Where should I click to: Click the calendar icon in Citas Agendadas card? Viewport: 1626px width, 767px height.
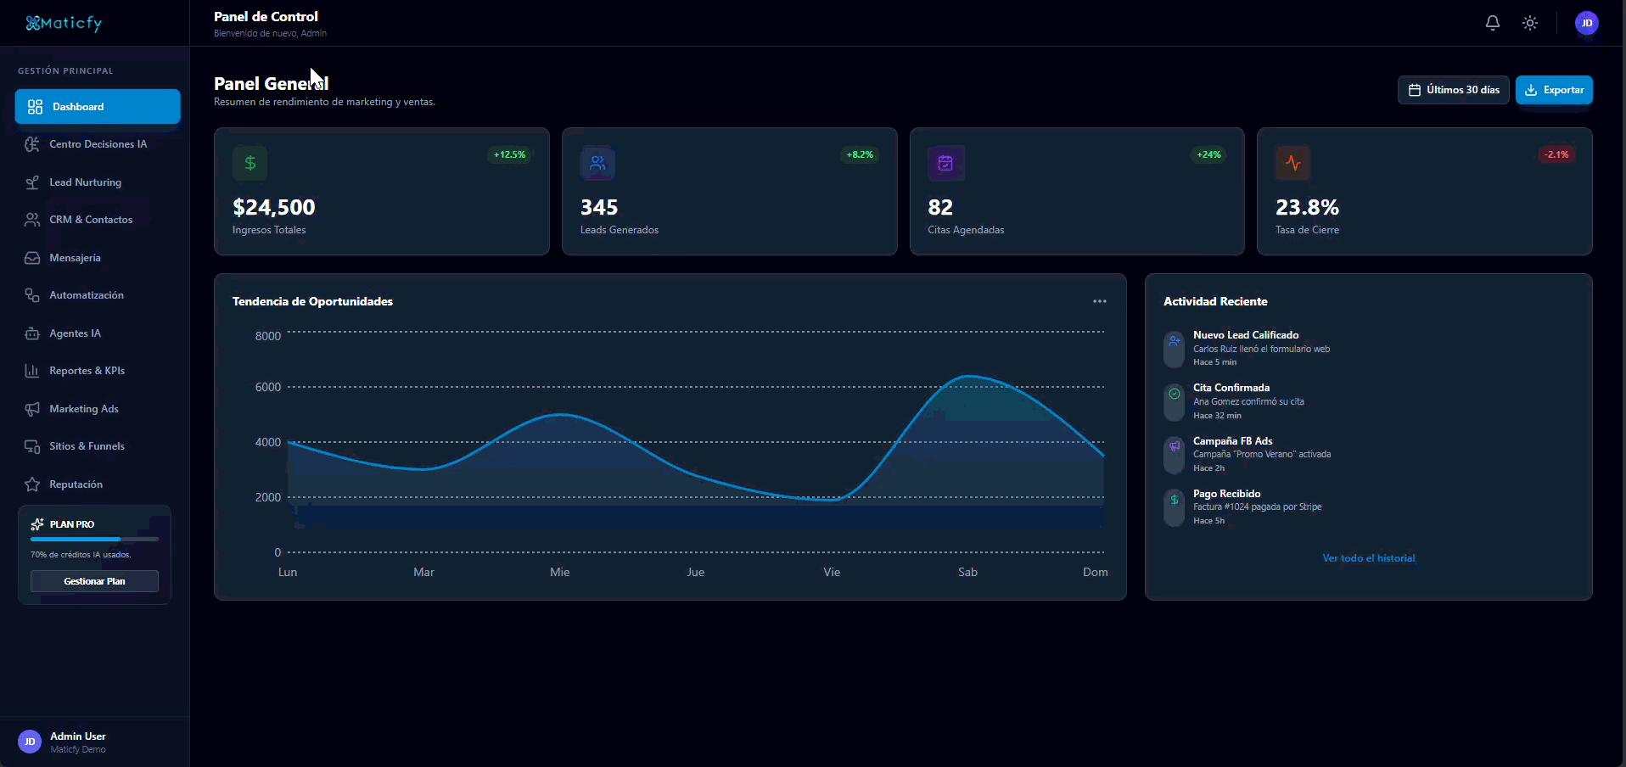click(x=945, y=163)
